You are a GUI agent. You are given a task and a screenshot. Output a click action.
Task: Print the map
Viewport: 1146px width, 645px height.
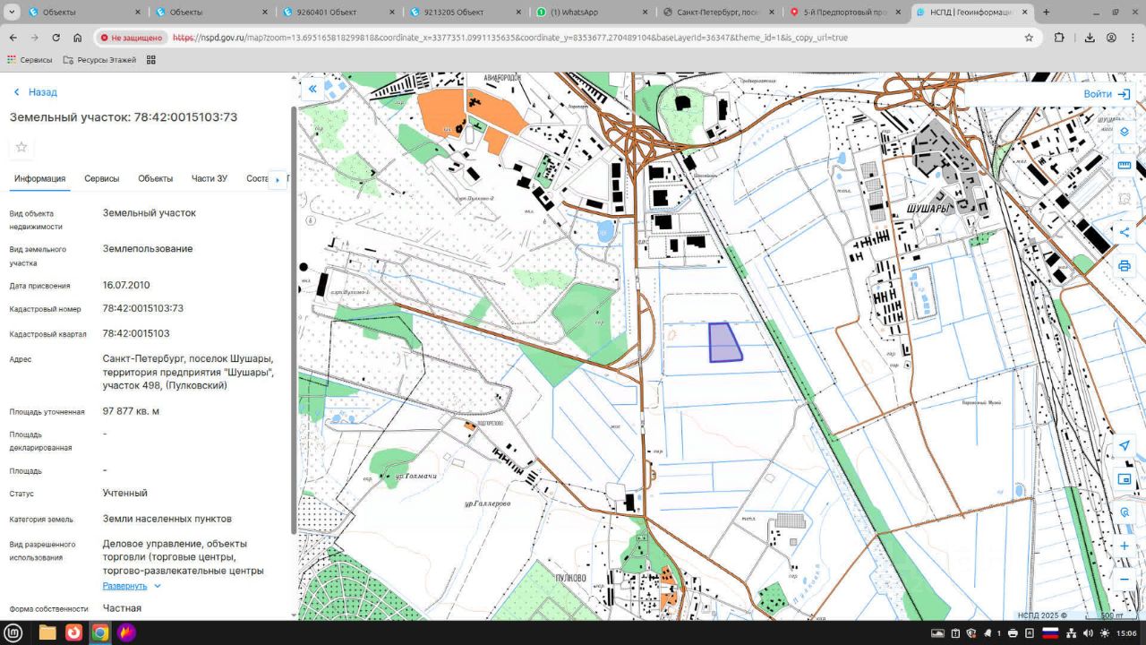point(1125,266)
